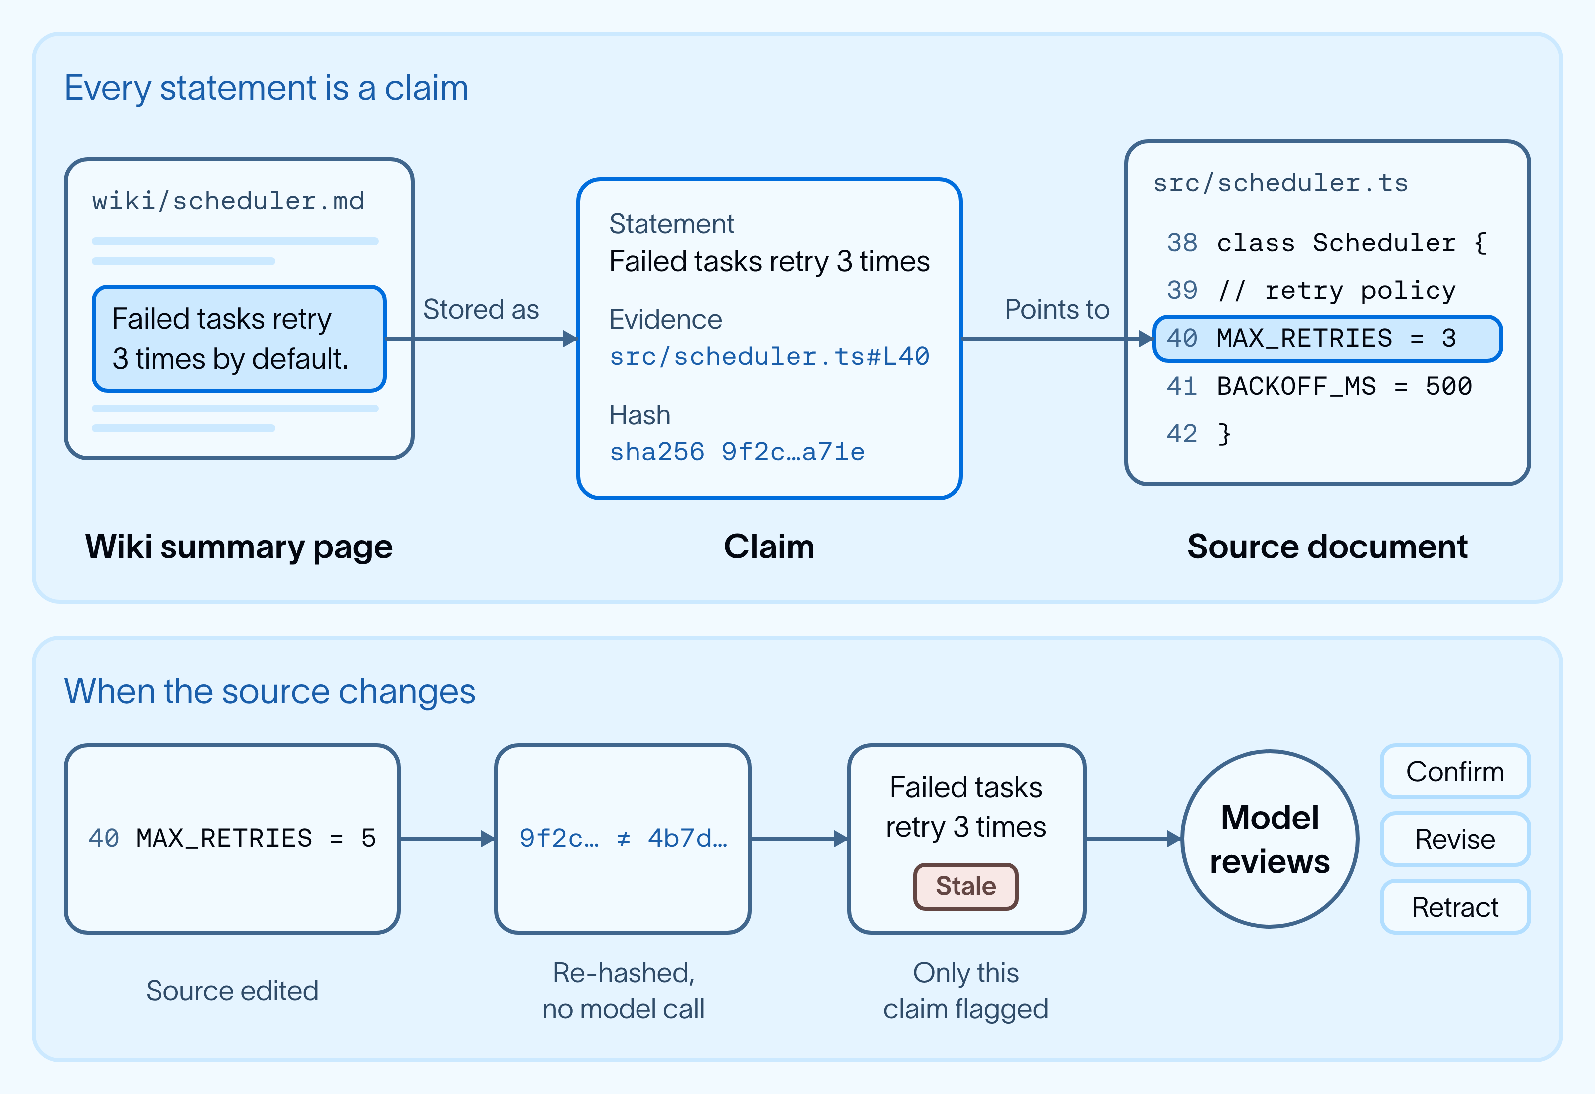The height and width of the screenshot is (1094, 1595).
Task: Click the 'Source document' caption
Action: (1327, 547)
